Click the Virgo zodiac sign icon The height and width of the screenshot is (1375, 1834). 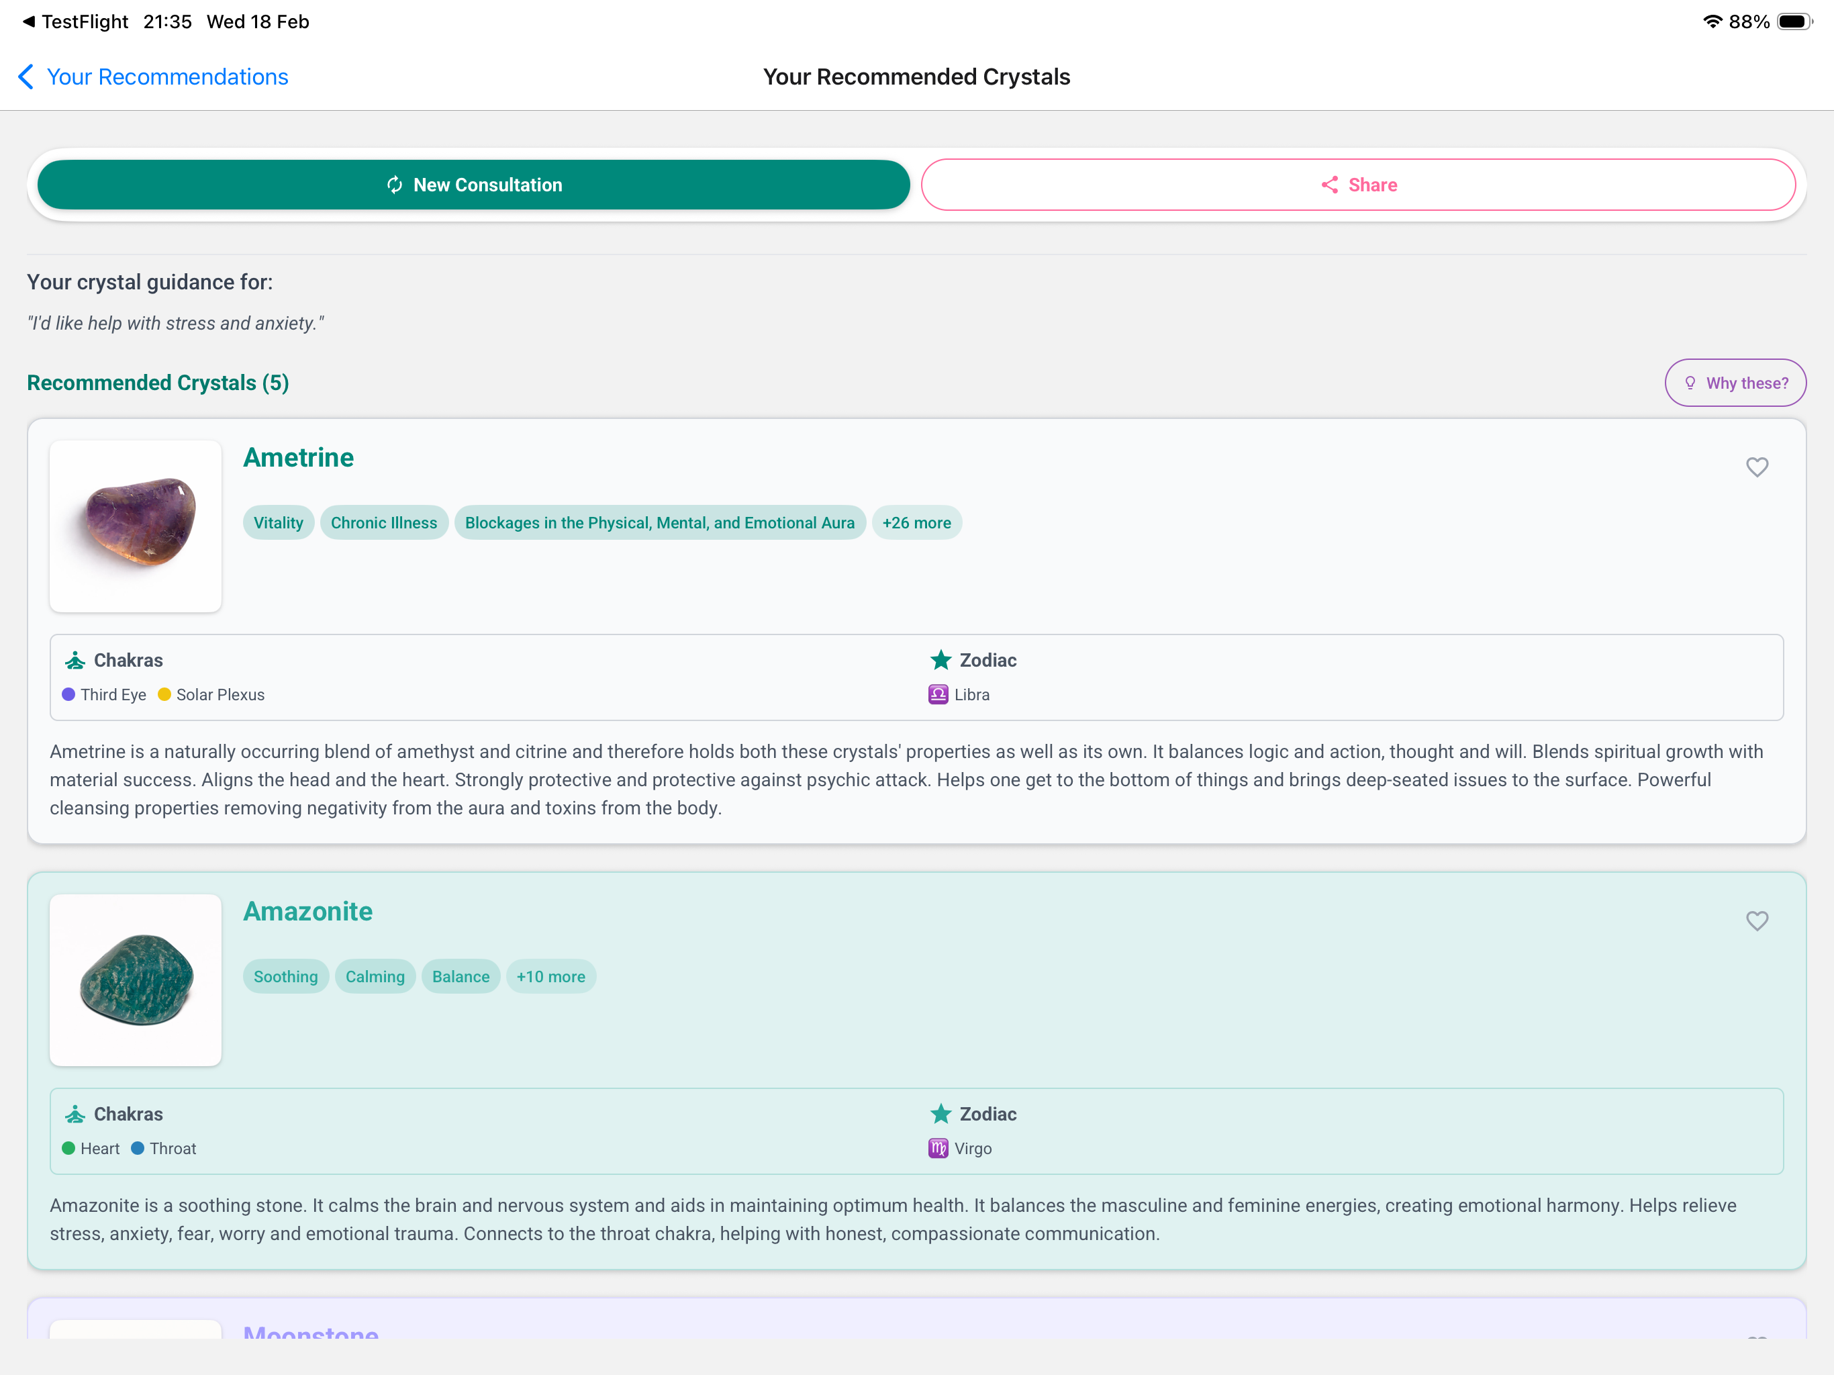click(938, 1148)
